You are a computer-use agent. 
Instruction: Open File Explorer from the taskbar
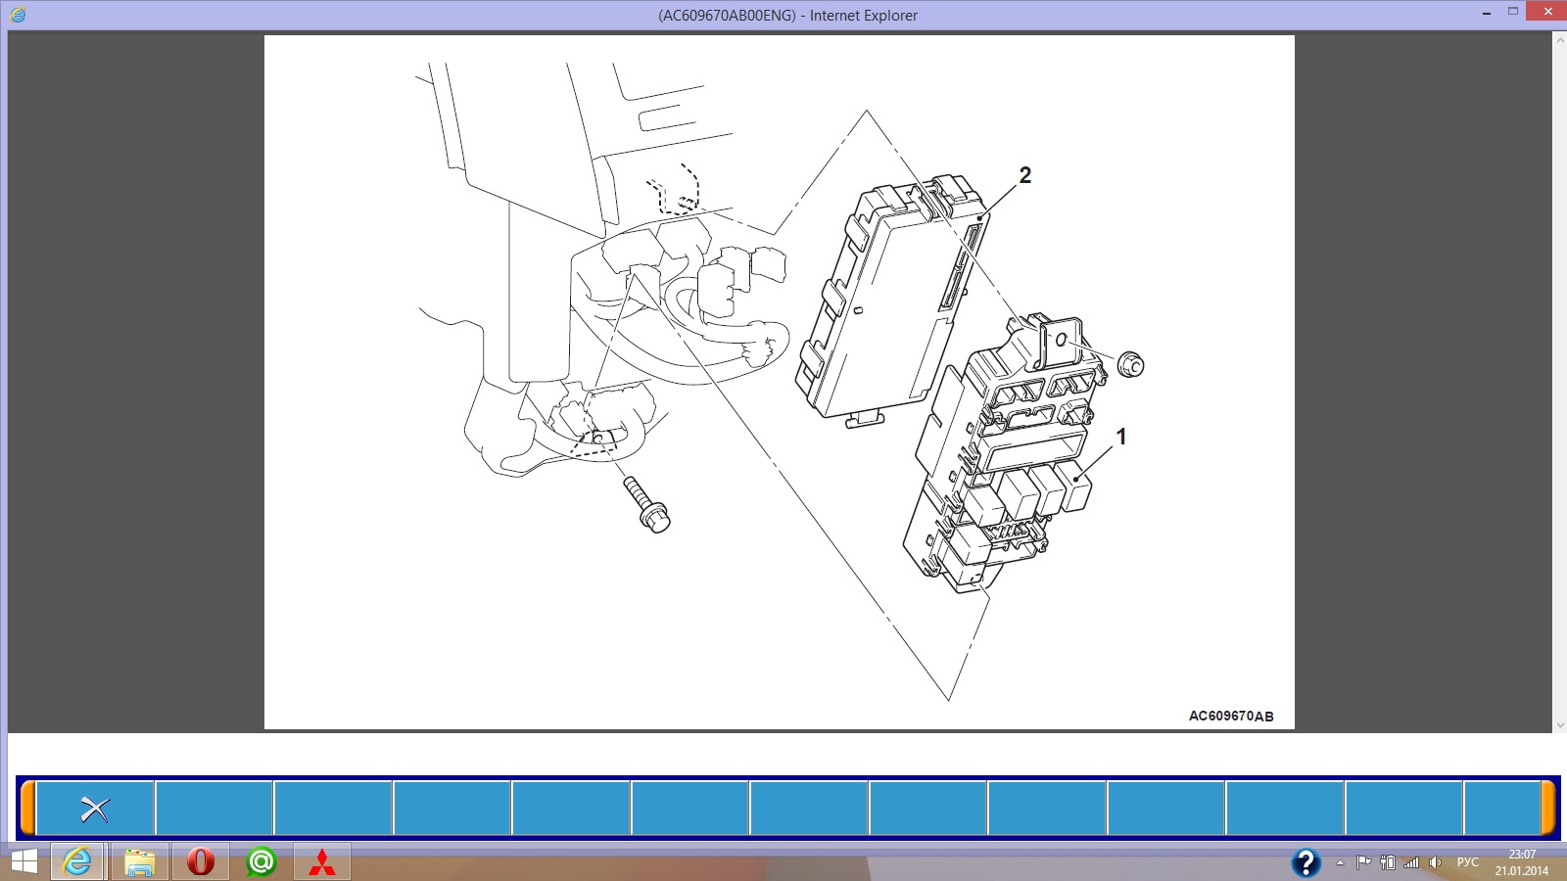(x=139, y=862)
